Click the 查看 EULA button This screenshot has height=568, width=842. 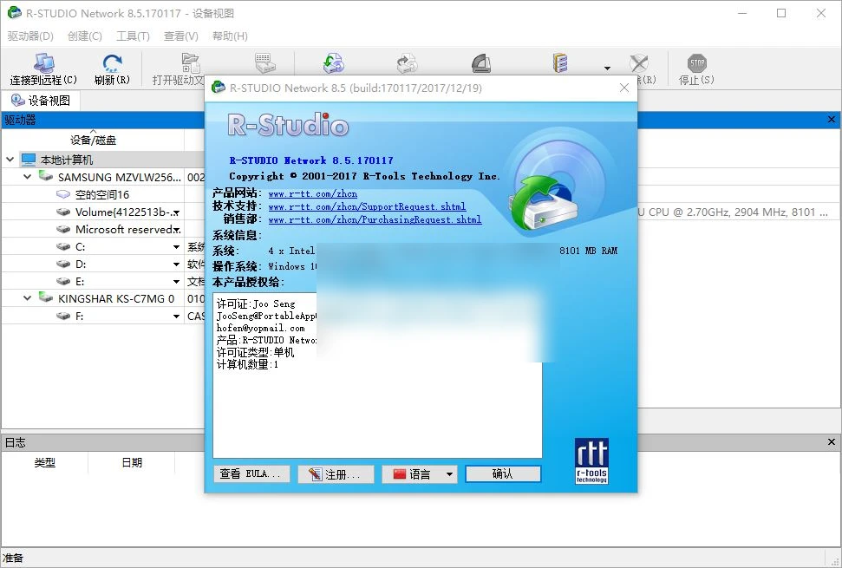coord(251,473)
